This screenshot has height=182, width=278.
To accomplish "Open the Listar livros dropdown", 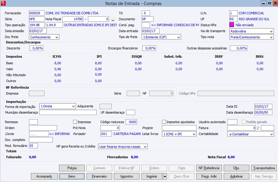I will pos(194,134).
